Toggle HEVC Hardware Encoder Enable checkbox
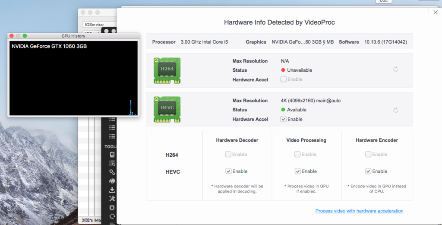Viewport: 442px width, 225px height. click(x=368, y=171)
